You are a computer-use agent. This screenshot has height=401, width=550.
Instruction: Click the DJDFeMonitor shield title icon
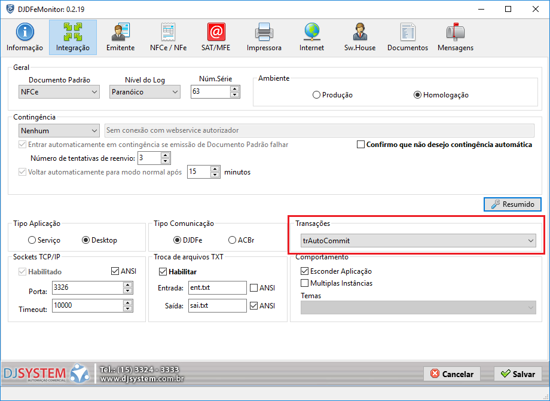click(x=10, y=9)
